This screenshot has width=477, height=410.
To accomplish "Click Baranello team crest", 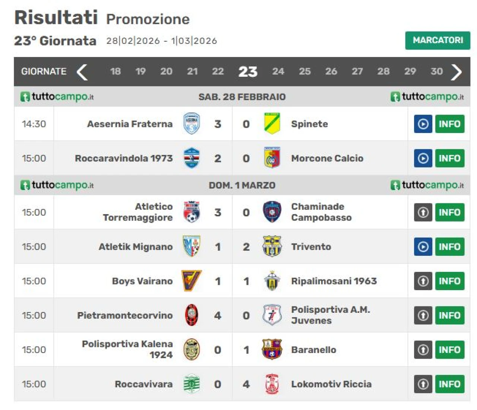I will [272, 349].
